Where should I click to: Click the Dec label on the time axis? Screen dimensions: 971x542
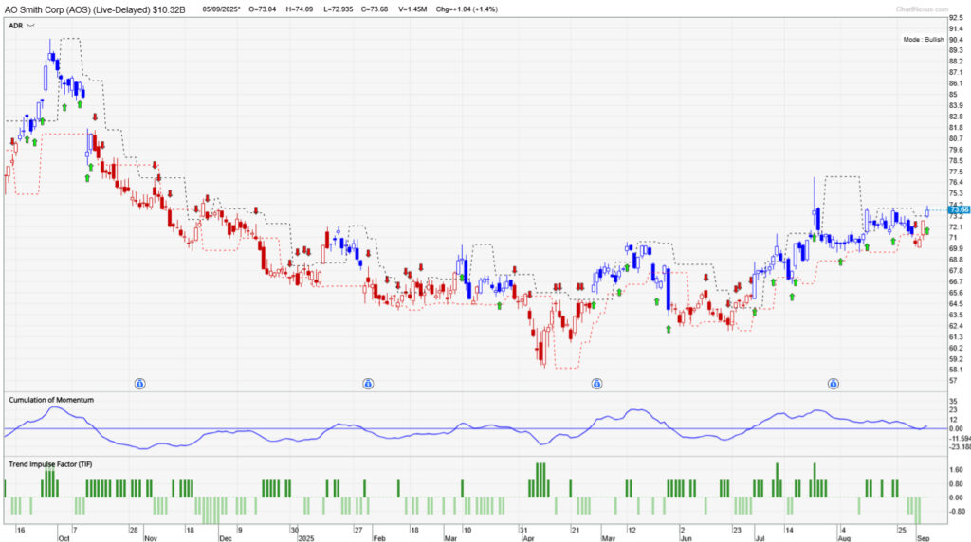(x=226, y=538)
